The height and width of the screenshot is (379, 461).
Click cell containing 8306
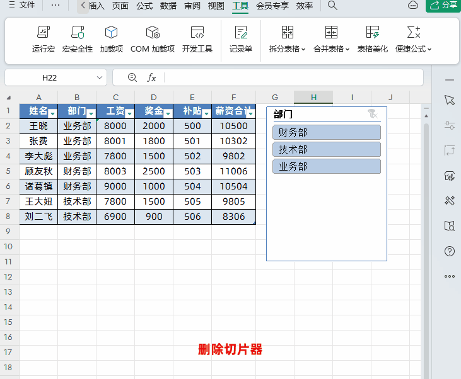tap(234, 217)
